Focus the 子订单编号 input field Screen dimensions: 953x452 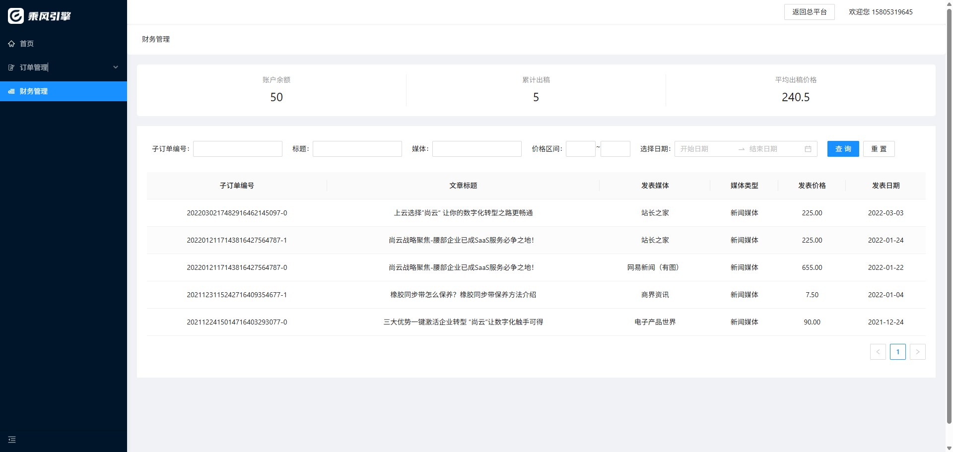pos(237,149)
